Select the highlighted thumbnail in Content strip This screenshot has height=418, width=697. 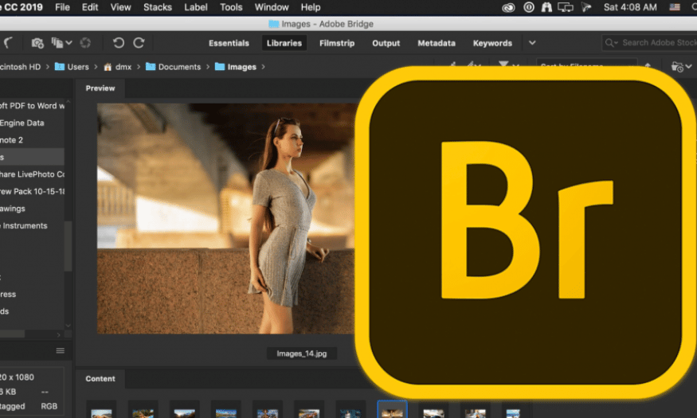(392, 409)
